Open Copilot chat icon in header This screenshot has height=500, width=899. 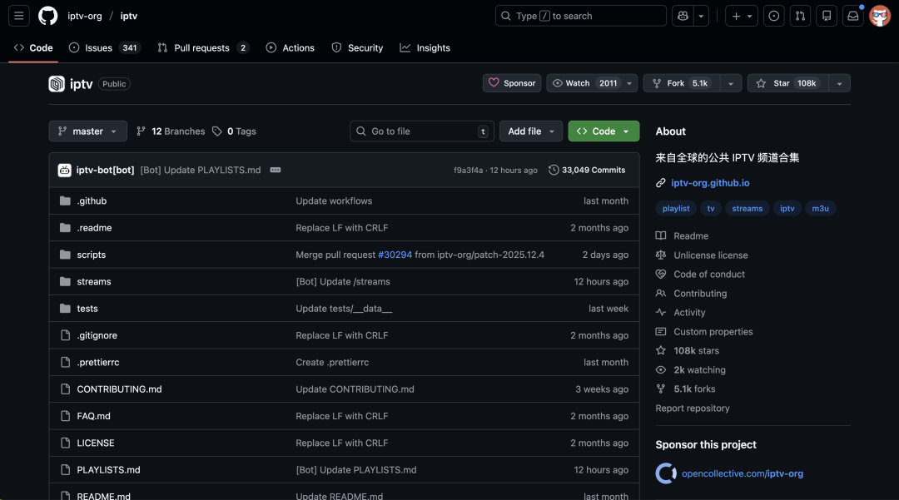[x=683, y=16]
